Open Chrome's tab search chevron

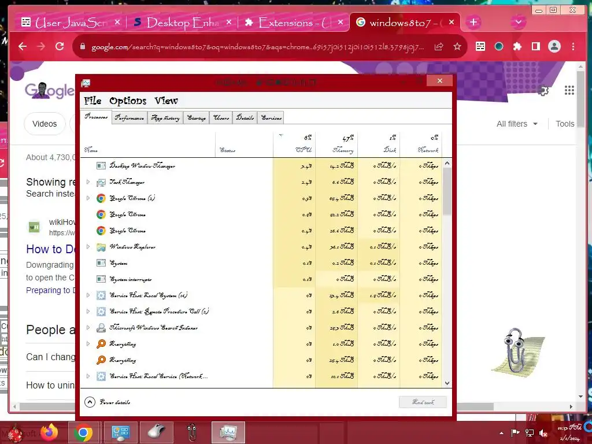[x=519, y=22]
